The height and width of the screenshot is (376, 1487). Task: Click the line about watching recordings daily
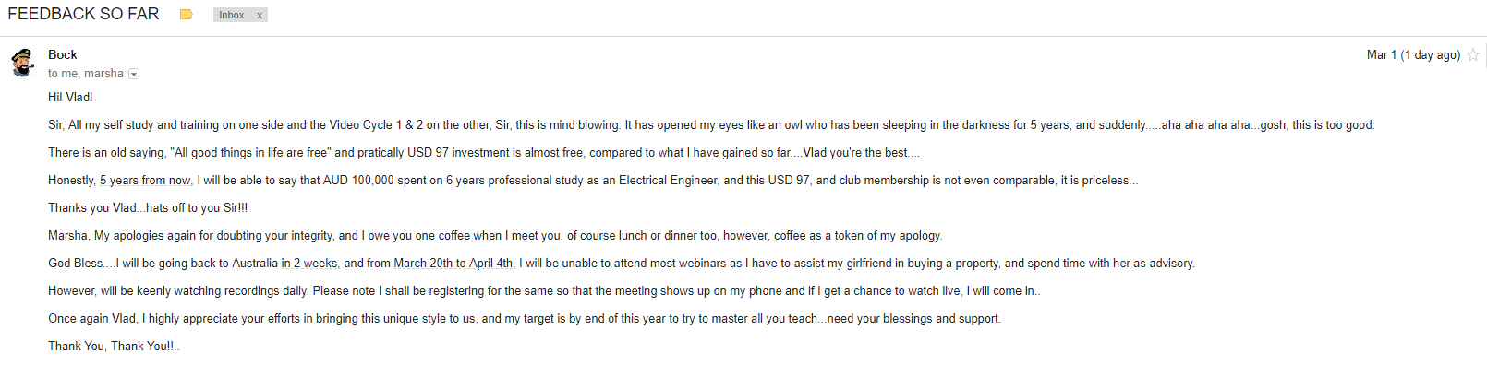(544, 290)
